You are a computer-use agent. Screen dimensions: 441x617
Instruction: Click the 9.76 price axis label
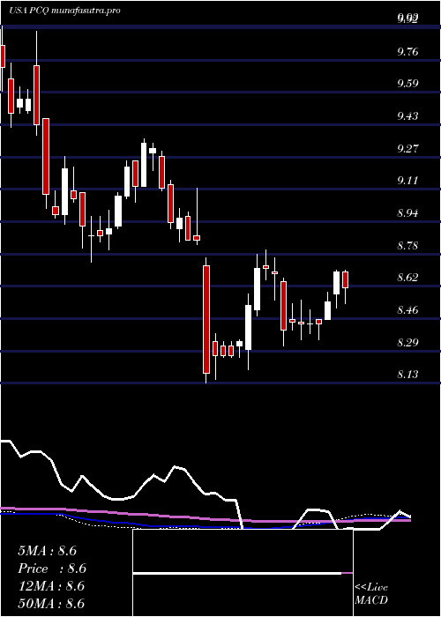pyautogui.click(x=407, y=51)
